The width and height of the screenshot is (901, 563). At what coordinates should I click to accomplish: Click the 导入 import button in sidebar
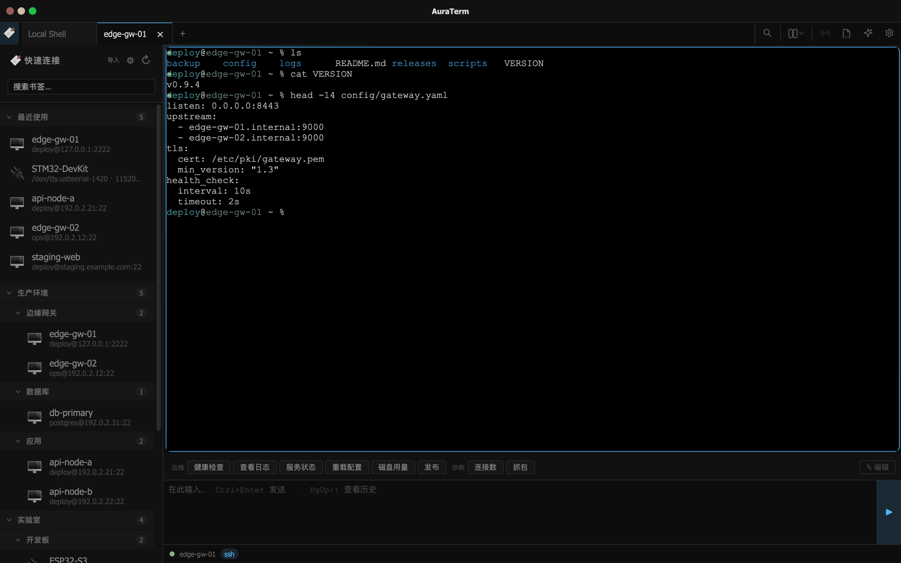pyautogui.click(x=113, y=60)
